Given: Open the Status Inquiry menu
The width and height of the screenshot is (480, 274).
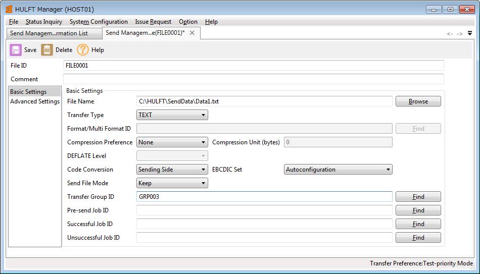Looking at the screenshot, I should (44, 22).
